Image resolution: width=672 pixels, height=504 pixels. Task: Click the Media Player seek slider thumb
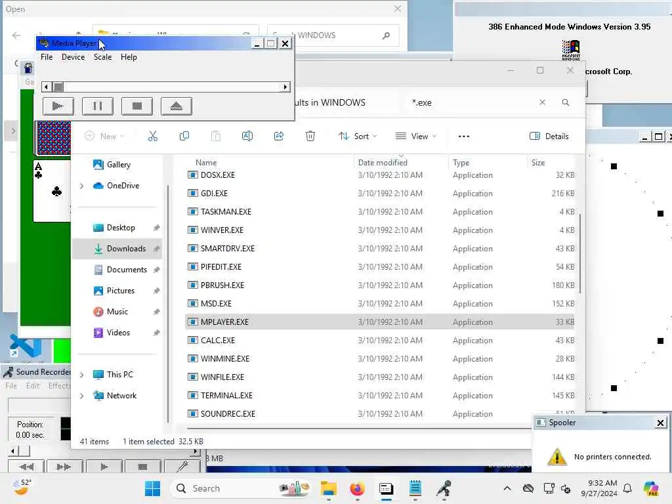click(58, 87)
